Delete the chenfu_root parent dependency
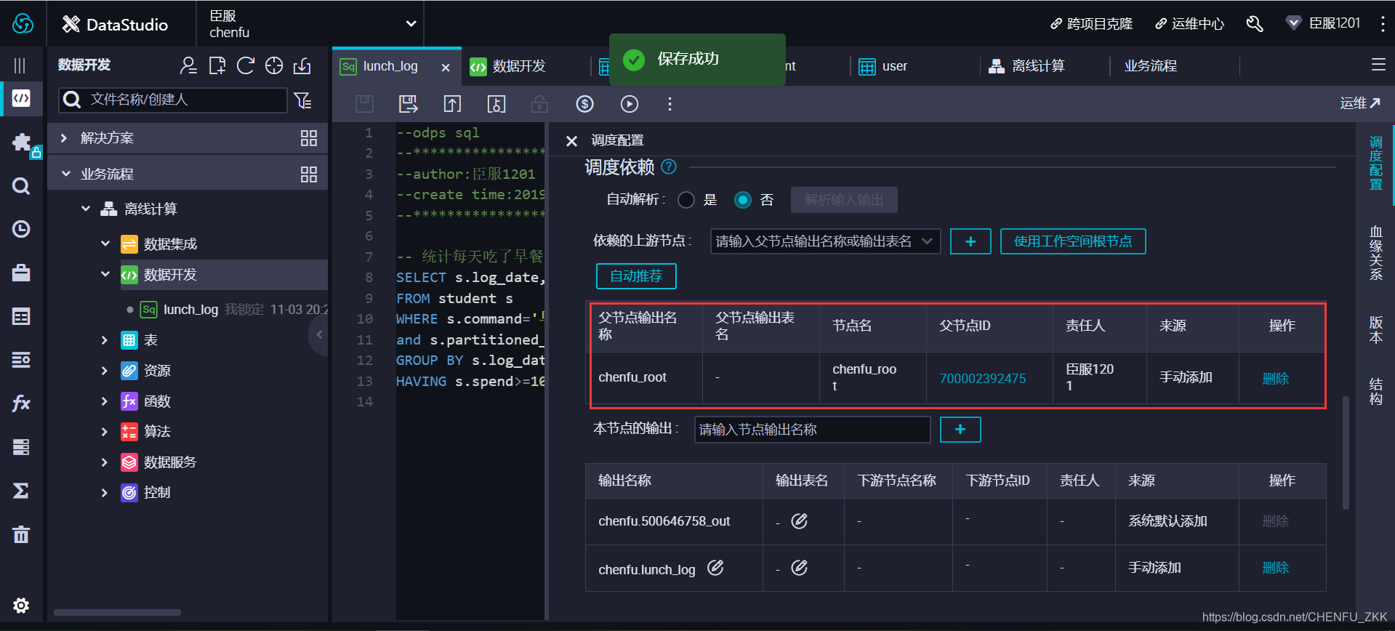 click(x=1276, y=379)
